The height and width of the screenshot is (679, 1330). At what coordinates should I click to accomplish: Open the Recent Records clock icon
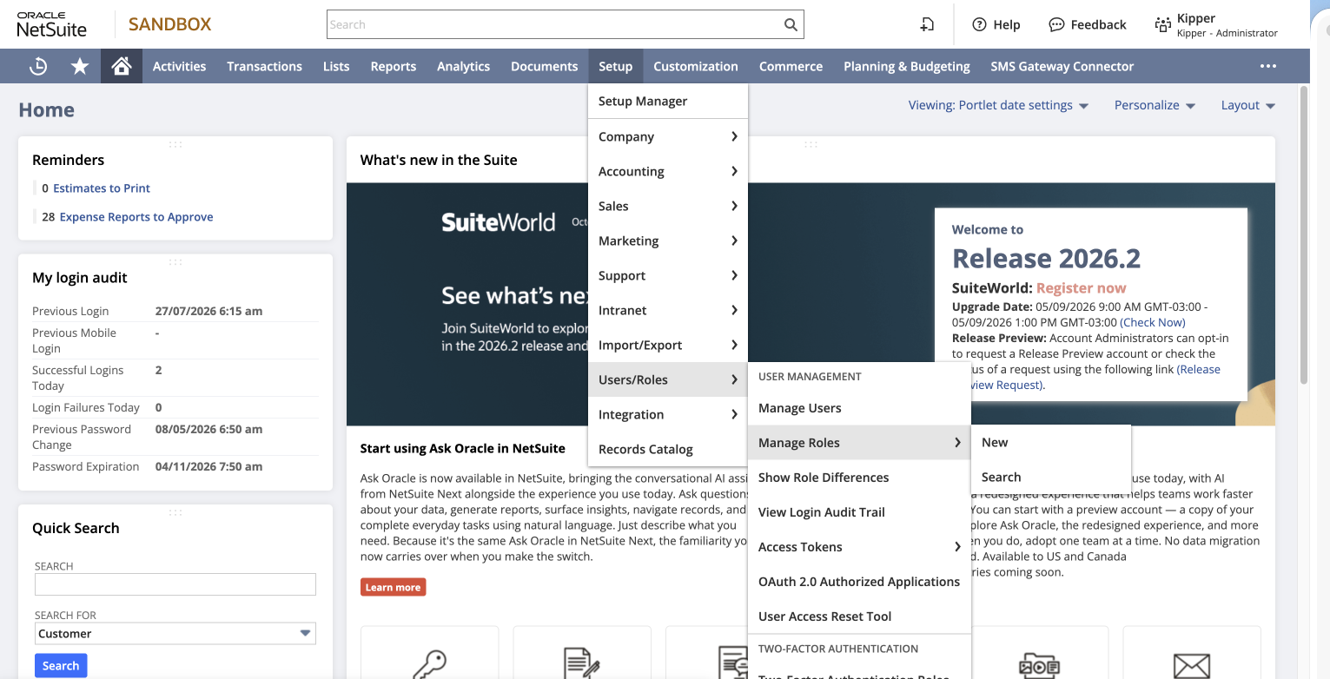coord(38,66)
